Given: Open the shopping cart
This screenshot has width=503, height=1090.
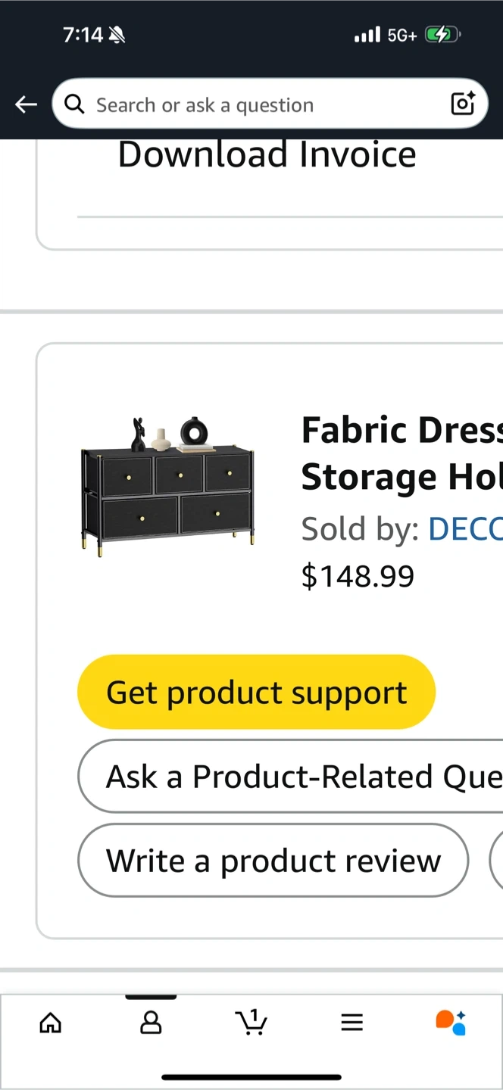Looking at the screenshot, I should (x=251, y=1022).
